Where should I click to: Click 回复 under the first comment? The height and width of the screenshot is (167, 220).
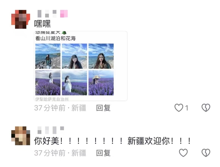[103, 108]
